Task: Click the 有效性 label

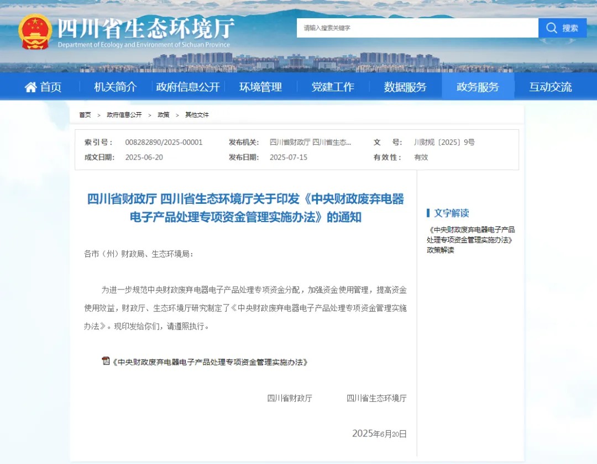Action: (x=387, y=157)
